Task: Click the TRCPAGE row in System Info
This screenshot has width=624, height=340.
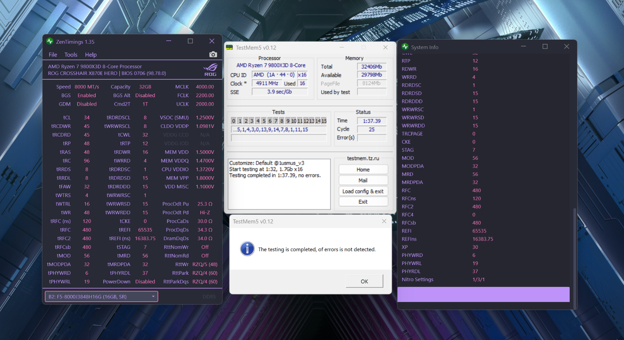Action: point(484,134)
